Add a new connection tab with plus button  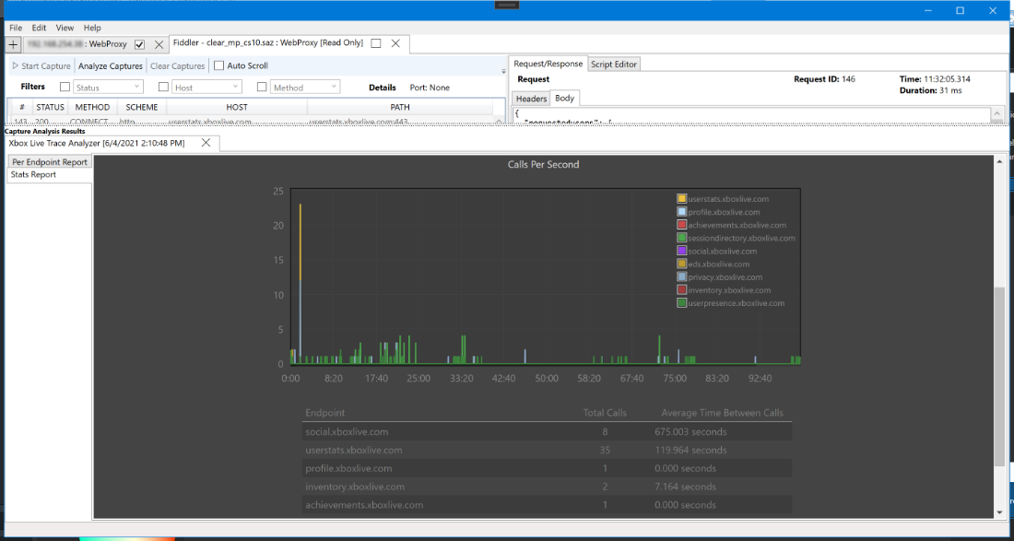[x=14, y=44]
